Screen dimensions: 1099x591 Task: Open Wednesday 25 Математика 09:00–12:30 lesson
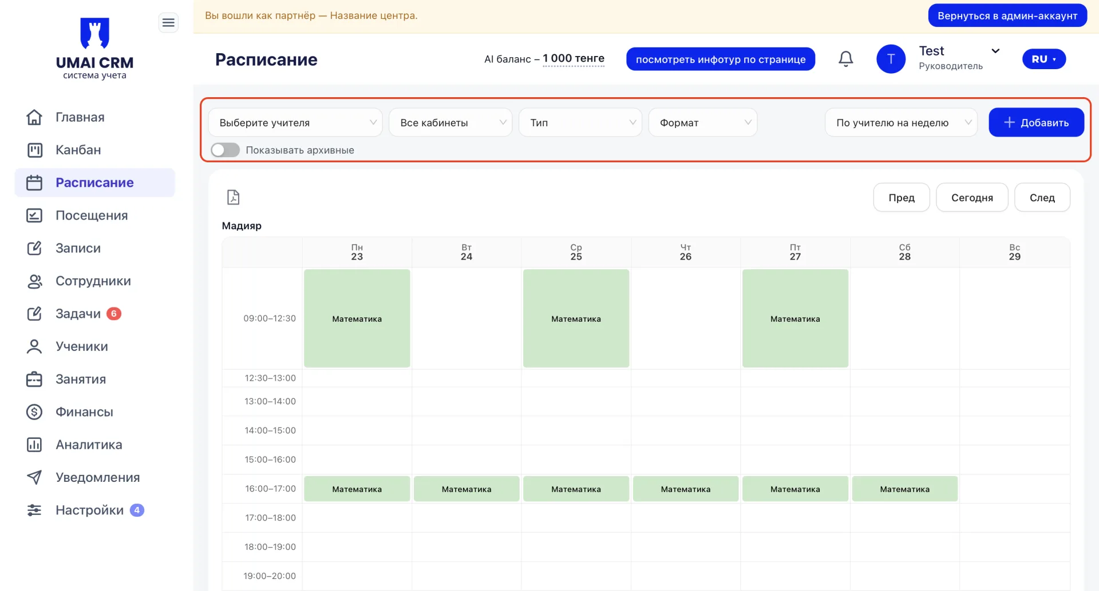[576, 318]
